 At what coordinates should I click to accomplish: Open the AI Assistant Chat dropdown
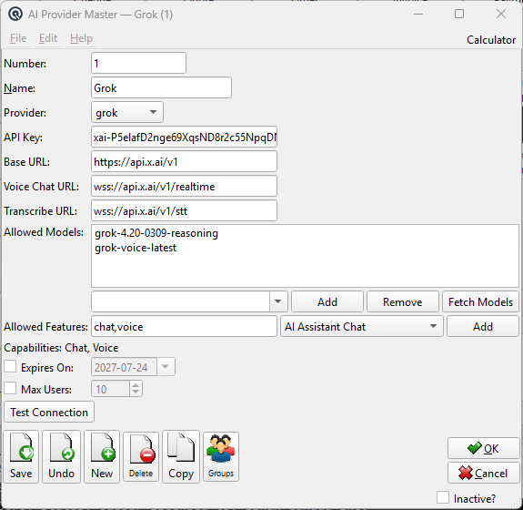[362, 326]
